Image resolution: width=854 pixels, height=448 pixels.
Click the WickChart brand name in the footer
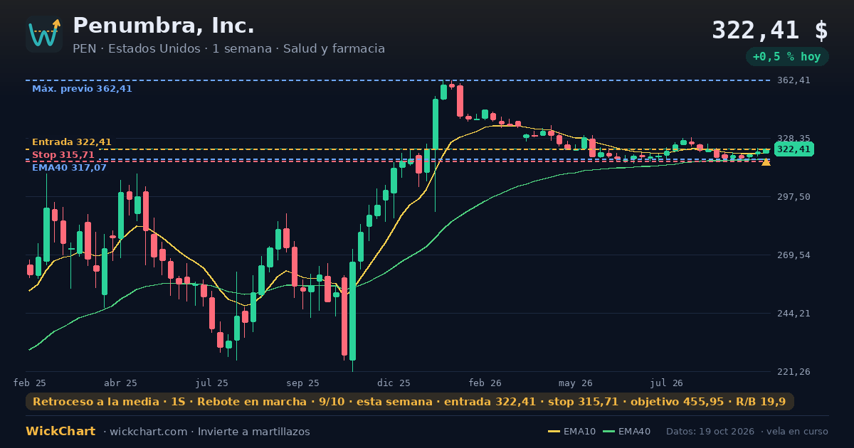60,432
